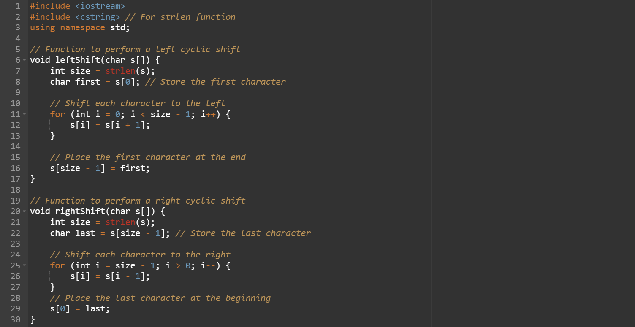Click line number 22 in the gutter
635x327 pixels.
[15, 233]
